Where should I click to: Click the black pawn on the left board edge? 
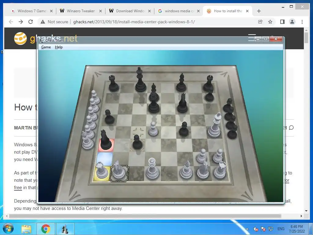tap(110, 117)
